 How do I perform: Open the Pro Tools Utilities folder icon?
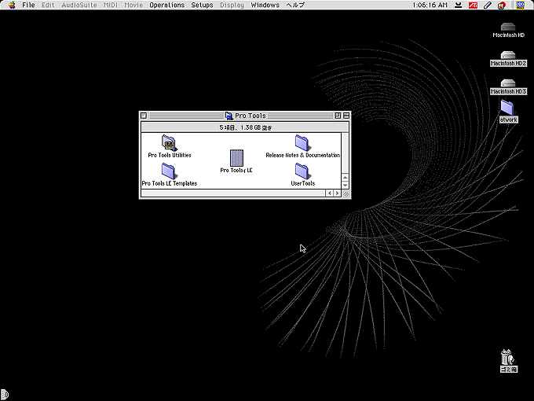coord(169,142)
